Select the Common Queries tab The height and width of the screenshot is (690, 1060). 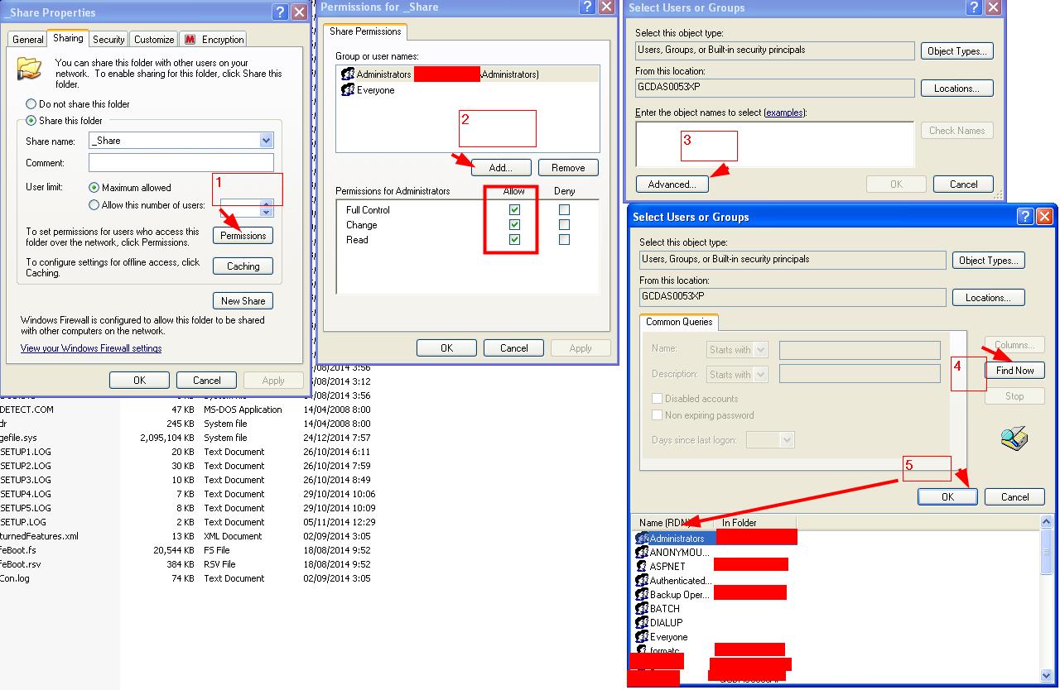[679, 322]
